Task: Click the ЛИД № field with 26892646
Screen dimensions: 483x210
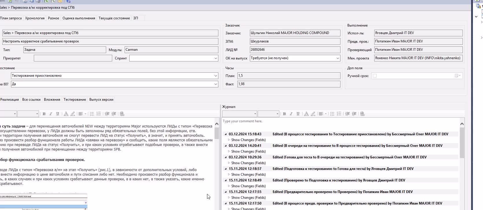Action: [295, 50]
